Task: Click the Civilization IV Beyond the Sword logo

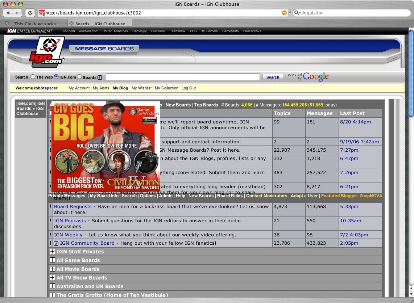Action: pos(134,183)
